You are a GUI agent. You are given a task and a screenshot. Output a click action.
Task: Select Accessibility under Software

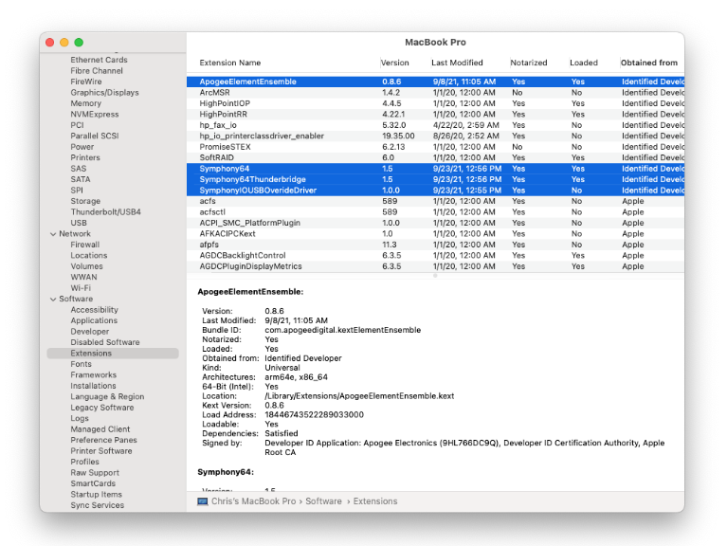coord(94,310)
